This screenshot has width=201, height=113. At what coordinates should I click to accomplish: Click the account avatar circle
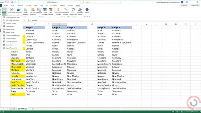tap(182, 2)
